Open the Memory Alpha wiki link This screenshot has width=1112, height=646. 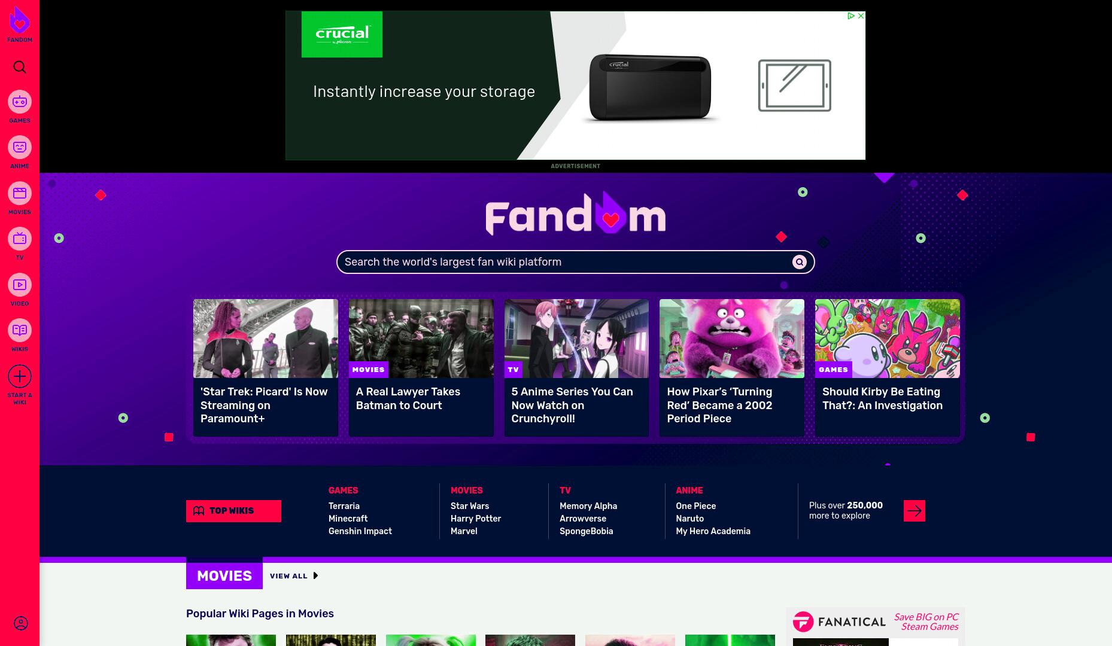[x=588, y=506]
